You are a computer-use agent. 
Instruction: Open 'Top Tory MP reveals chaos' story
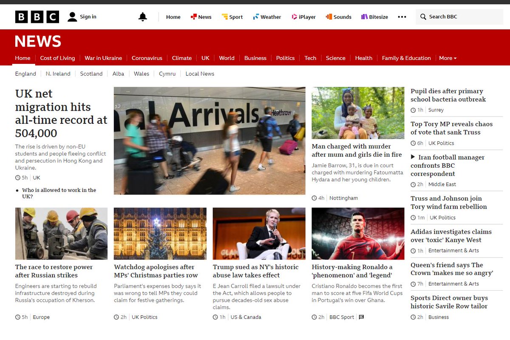(452, 128)
